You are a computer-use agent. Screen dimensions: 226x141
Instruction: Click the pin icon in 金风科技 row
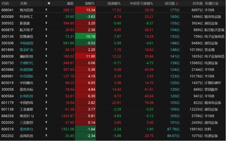tap(46, 135)
